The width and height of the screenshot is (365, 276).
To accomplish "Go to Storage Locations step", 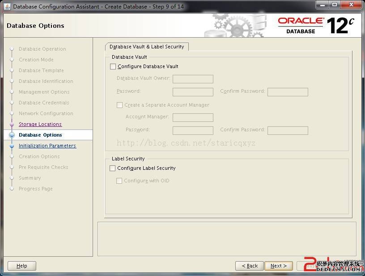I will (40, 124).
